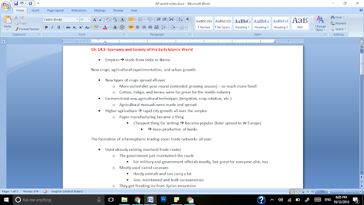Toggle subscript formatting
The width and height of the screenshot is (364, 205).
click(75, 27)
